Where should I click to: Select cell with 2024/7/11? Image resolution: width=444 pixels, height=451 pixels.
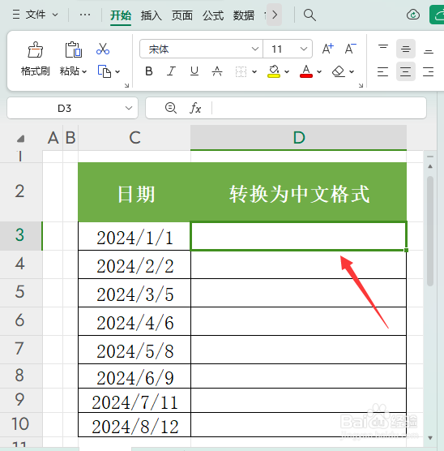click(x=134, y=401)
